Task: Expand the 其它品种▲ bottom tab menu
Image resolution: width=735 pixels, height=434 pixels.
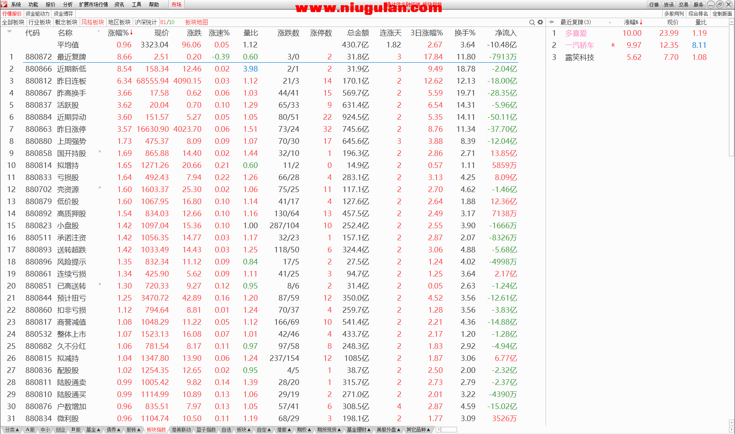Action: tap(418, 430)
